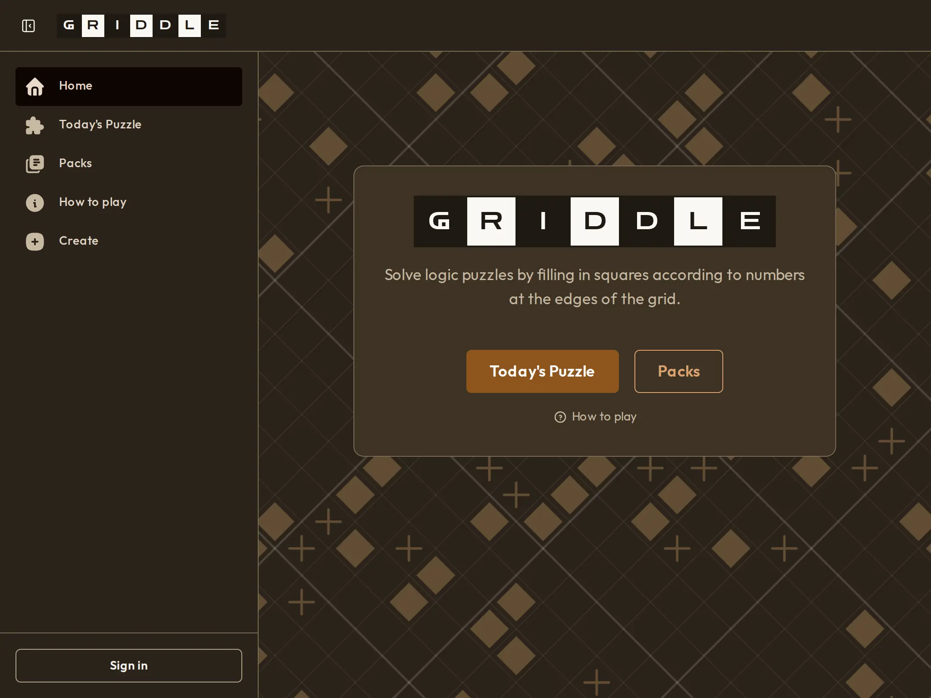The image size is (931, 698).
Task: Click the outlined Packs button
Action: click(x=679, y=371)
